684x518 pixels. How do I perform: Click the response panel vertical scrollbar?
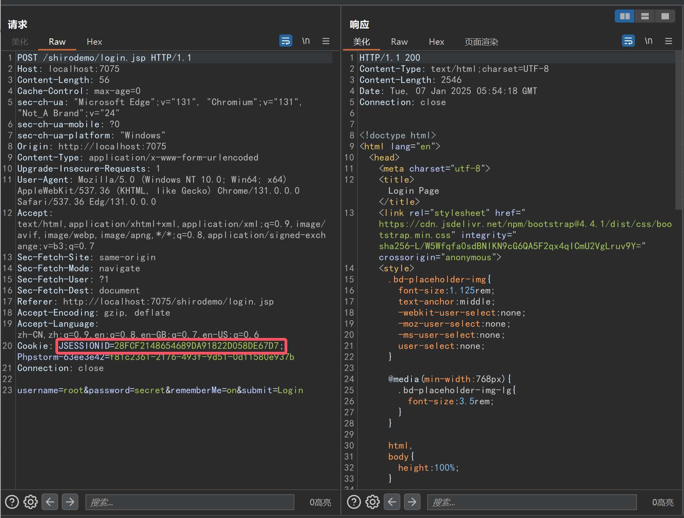click(x=679, y=131)
